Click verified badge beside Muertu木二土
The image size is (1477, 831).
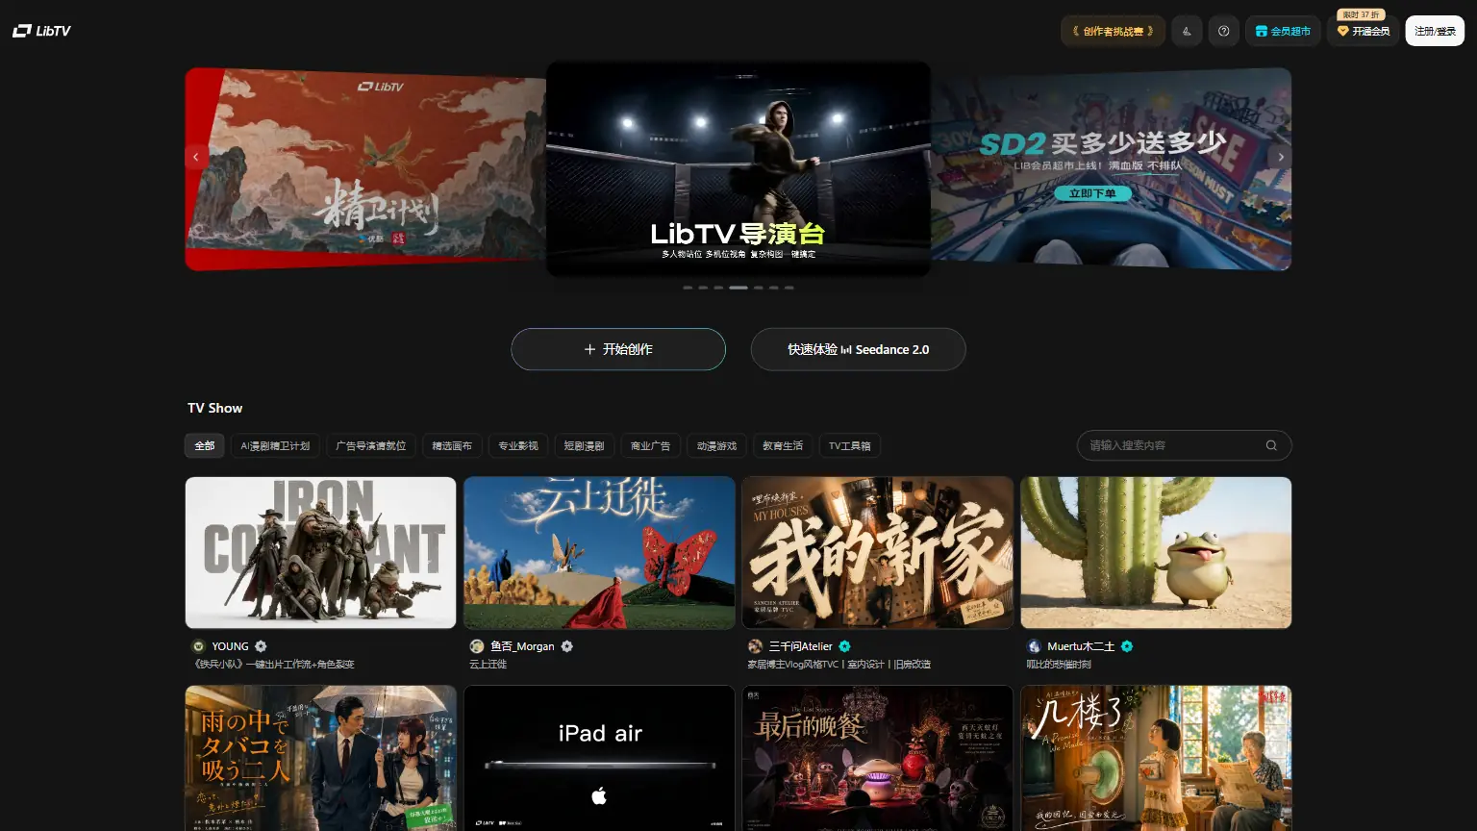(x=1127, y=646)
